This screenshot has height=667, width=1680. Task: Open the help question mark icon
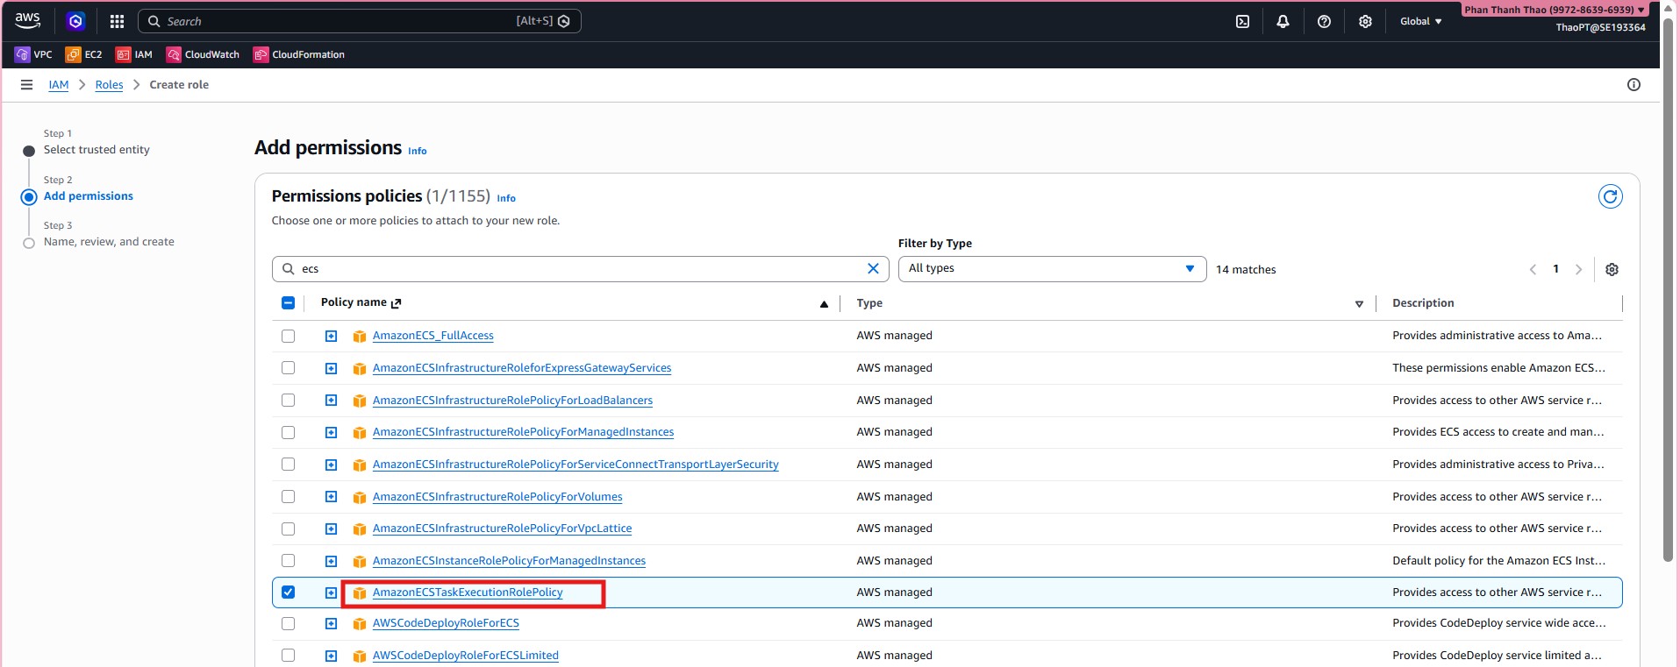(x=1324, y=22)
